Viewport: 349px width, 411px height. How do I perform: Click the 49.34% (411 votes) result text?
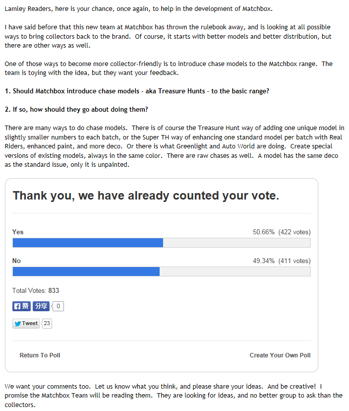[282, 261]
